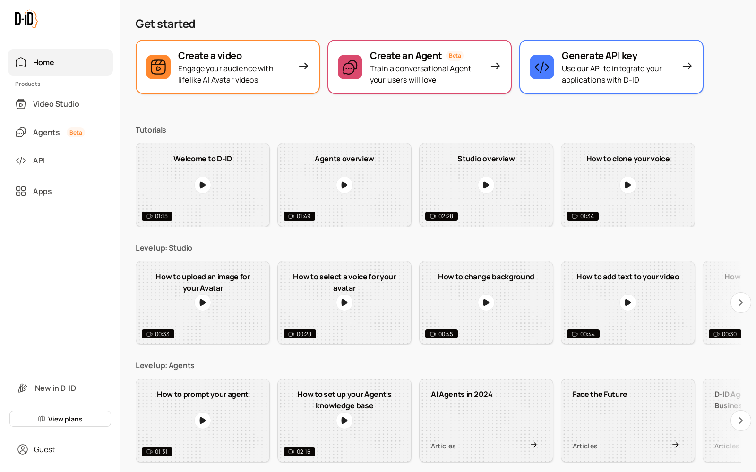Open the Home menu item
756x472 pixels.
click(x=60, y=62)
